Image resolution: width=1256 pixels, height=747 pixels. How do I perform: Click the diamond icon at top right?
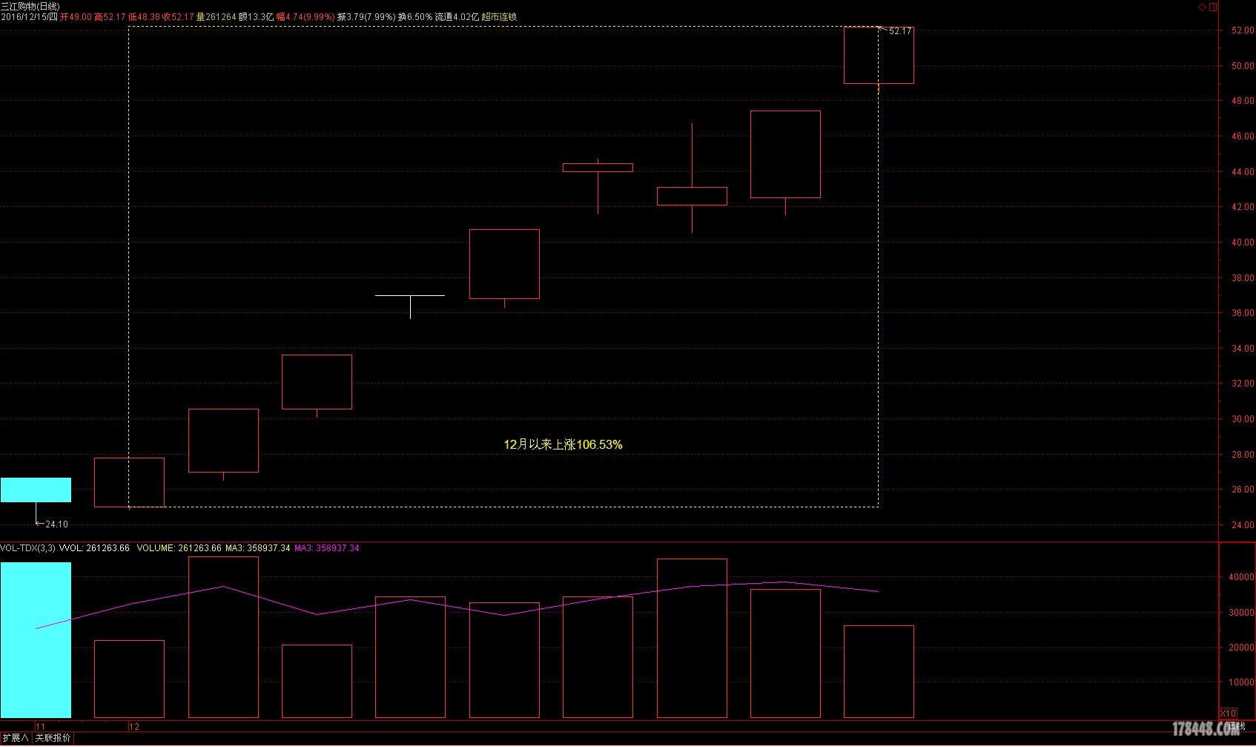coord(1202,7)
